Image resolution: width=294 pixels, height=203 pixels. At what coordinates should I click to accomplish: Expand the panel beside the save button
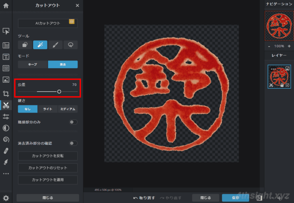pos(259,198)
